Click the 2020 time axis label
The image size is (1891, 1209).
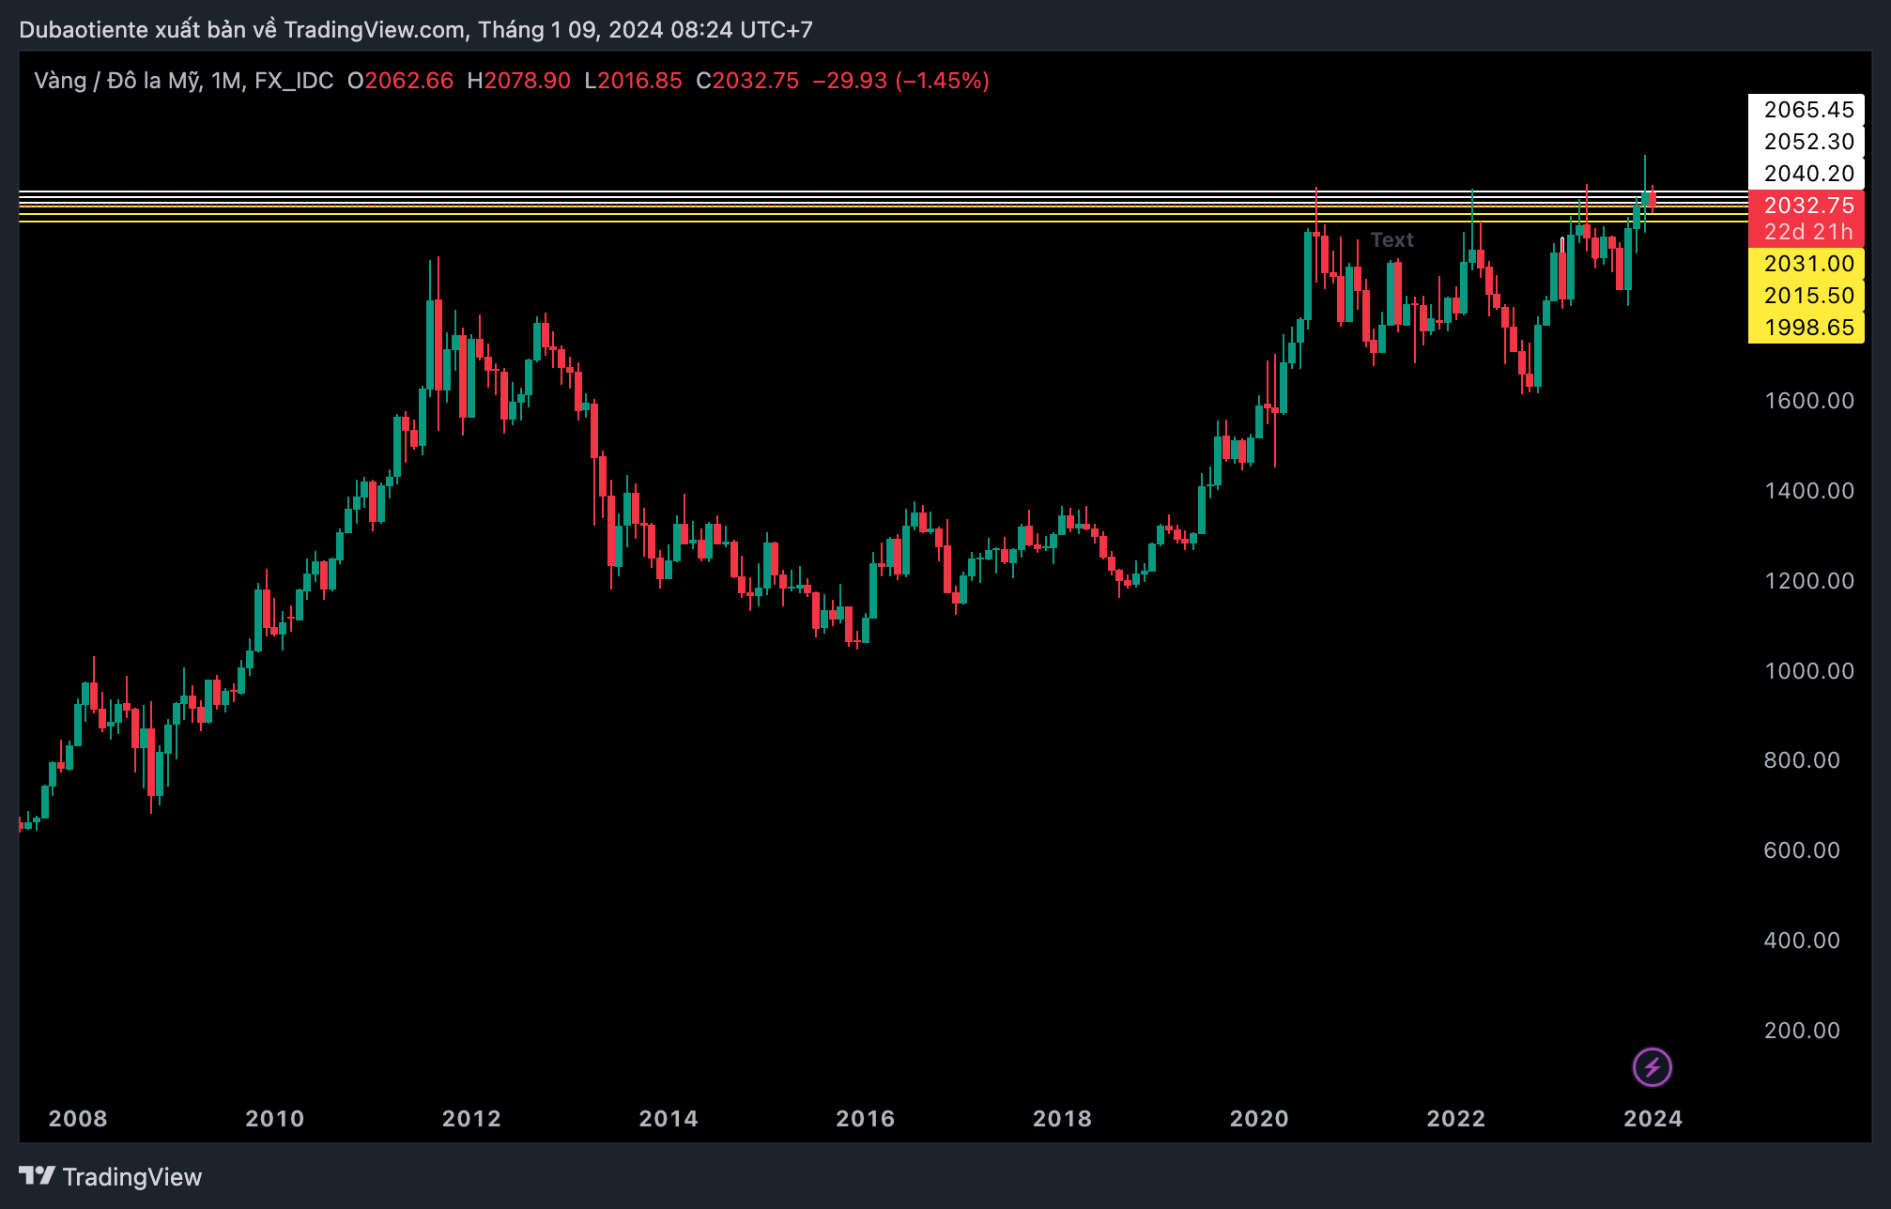[1259, 1119]
